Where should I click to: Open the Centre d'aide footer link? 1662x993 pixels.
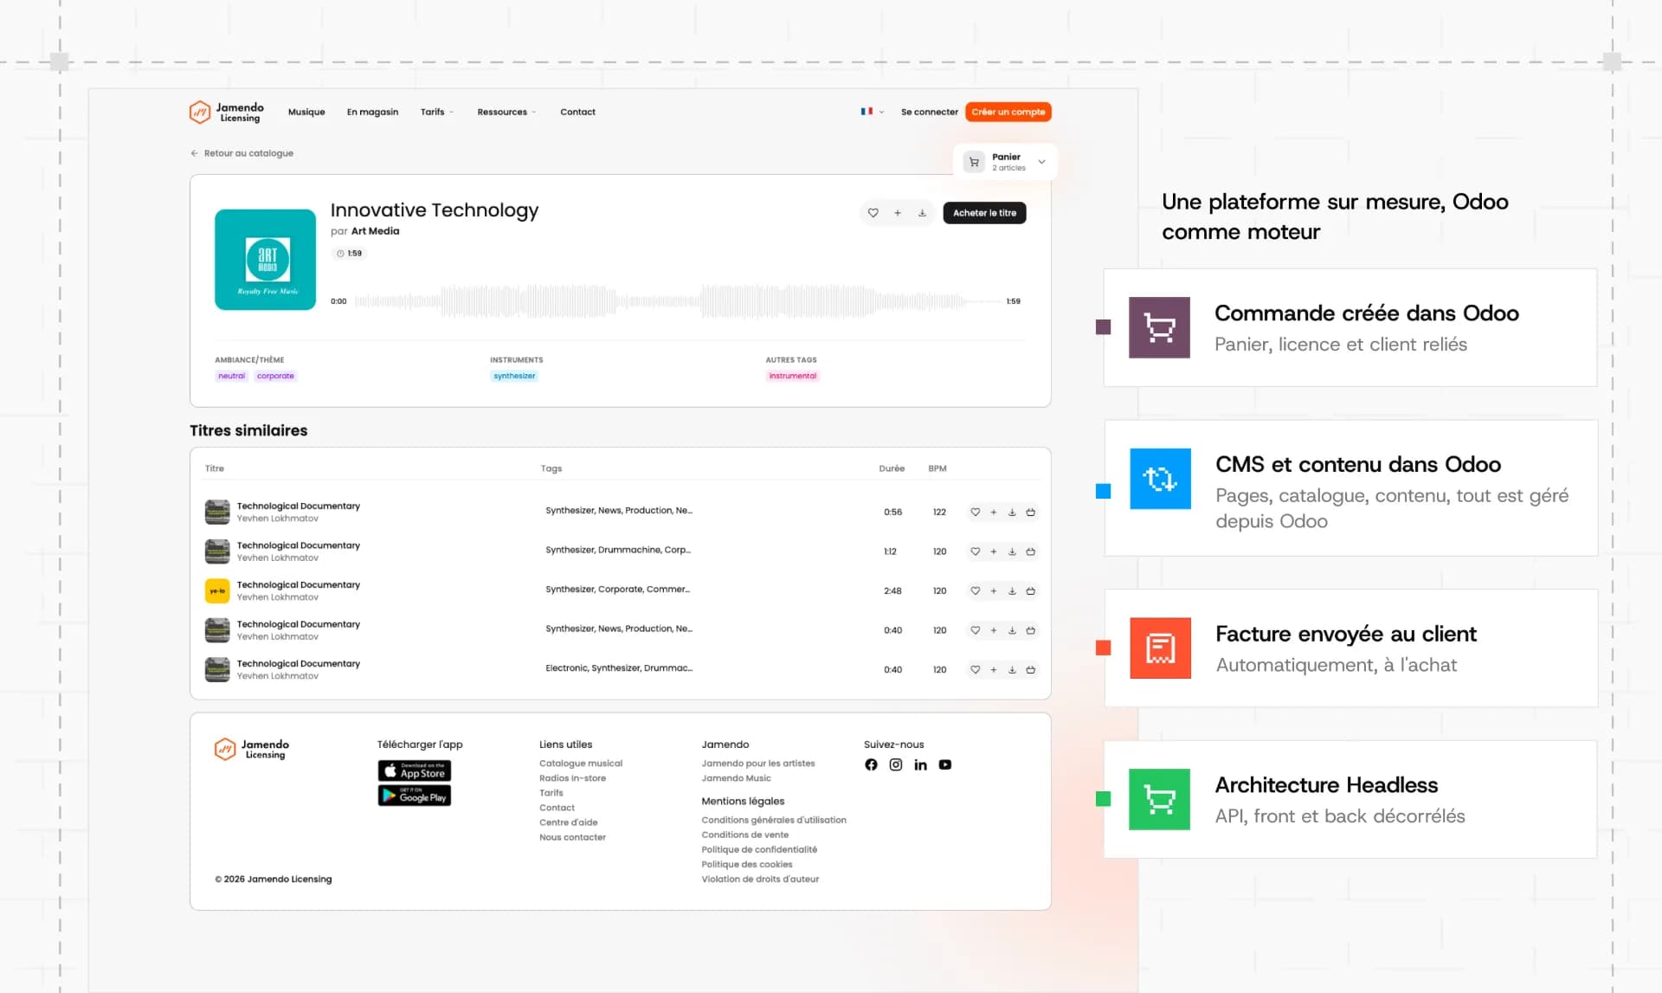click(x=568, y=822)
